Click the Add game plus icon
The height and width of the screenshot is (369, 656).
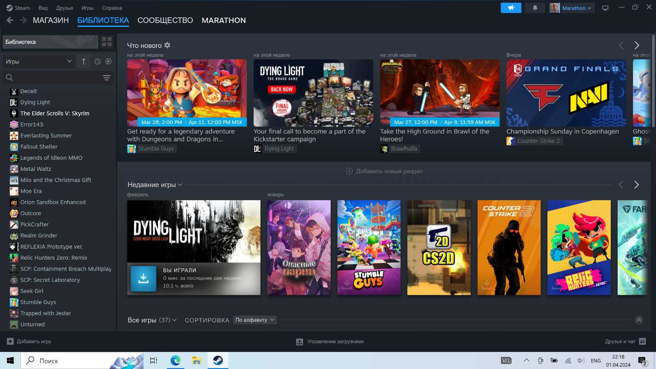(x=10, y=341)
